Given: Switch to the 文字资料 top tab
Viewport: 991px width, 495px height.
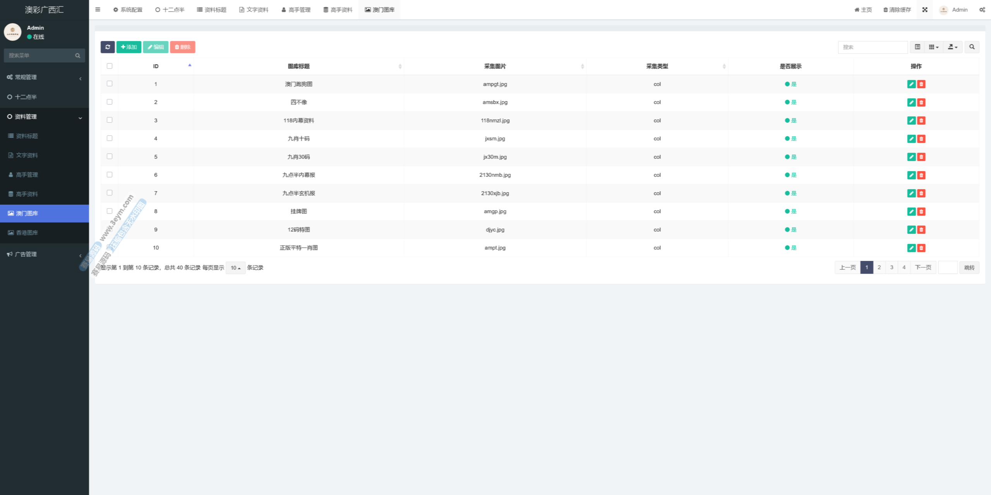Looking at the screenshot, I should [254, 10].
